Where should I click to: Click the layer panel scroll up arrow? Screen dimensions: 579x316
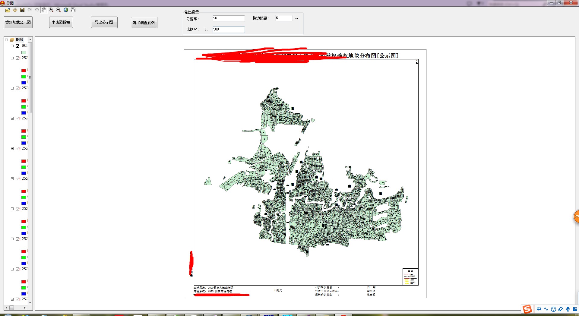(30, 40)
